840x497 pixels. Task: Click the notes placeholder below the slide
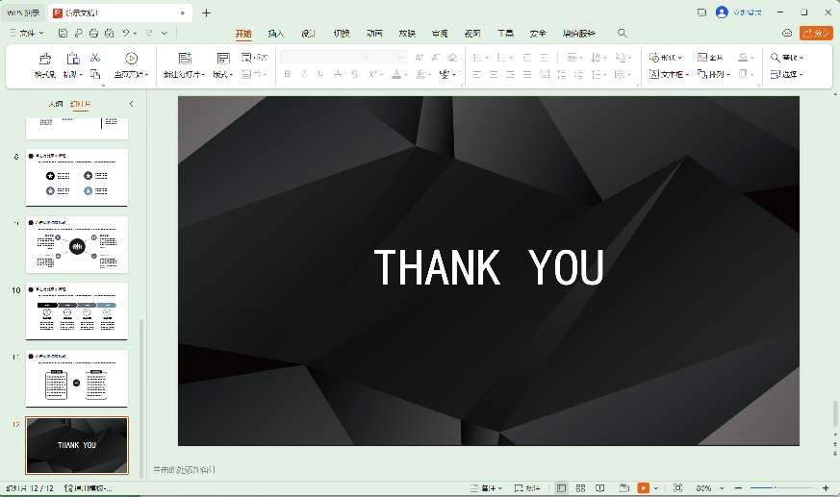click(x=185, y=470)
